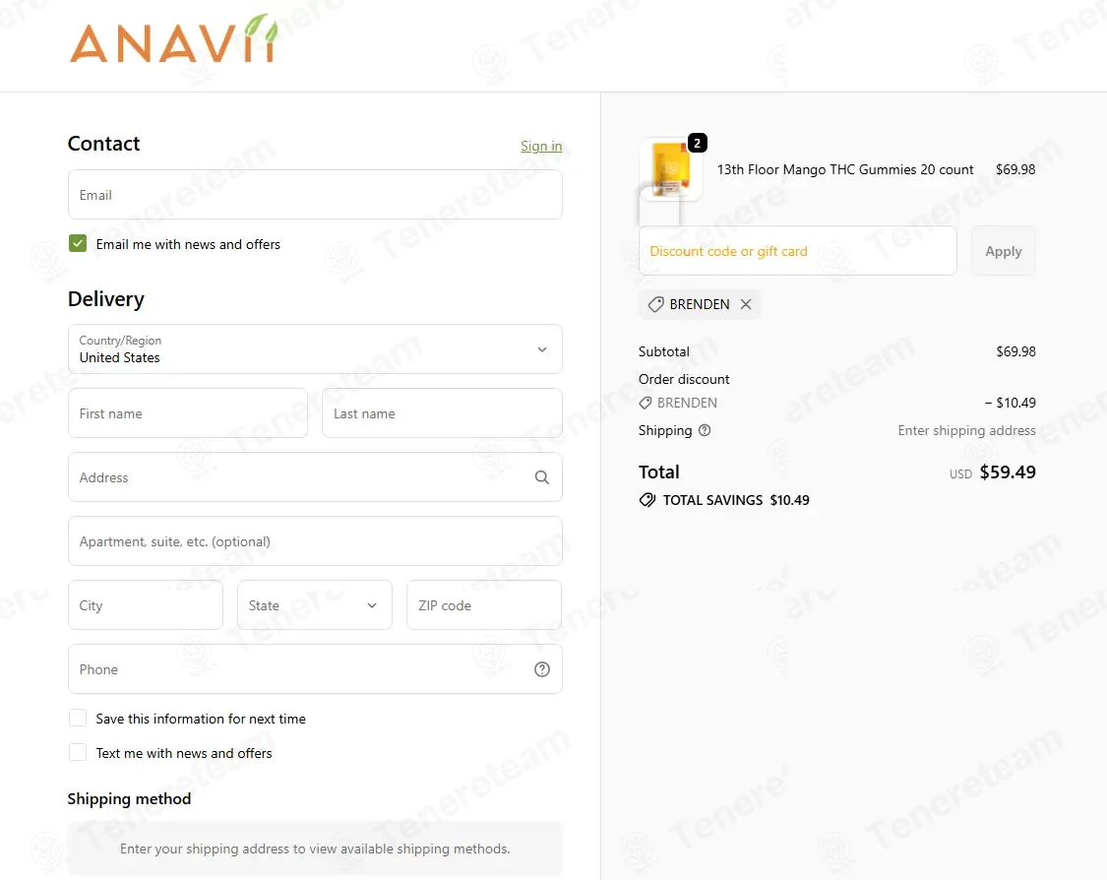Image resolution: width=1107 pixels, height=880 pixels.
Task: Click the $59.49 total amount
Action: point(1008,471)
